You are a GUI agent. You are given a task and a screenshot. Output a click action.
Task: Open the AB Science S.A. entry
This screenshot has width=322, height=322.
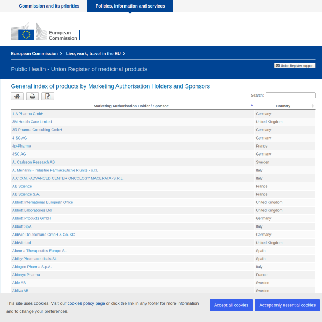coord(26,194)
